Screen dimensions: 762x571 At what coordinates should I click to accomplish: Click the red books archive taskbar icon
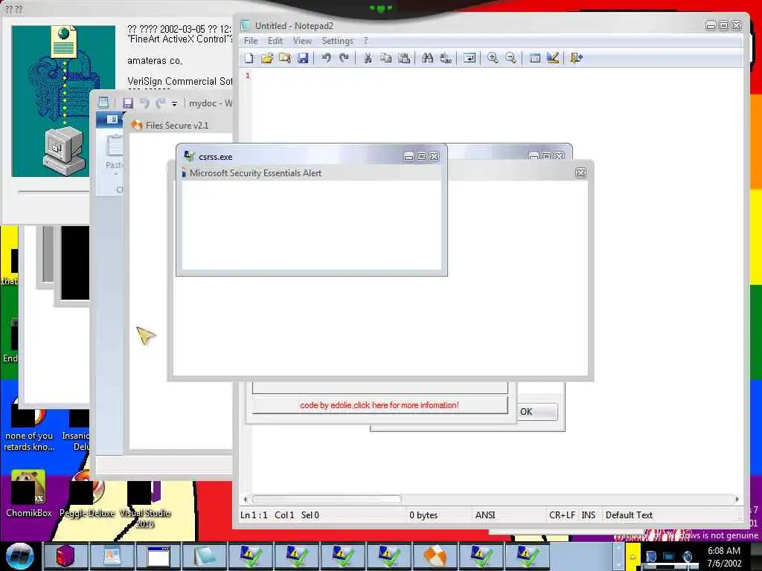pyautogui.click(x=65, y=556)
